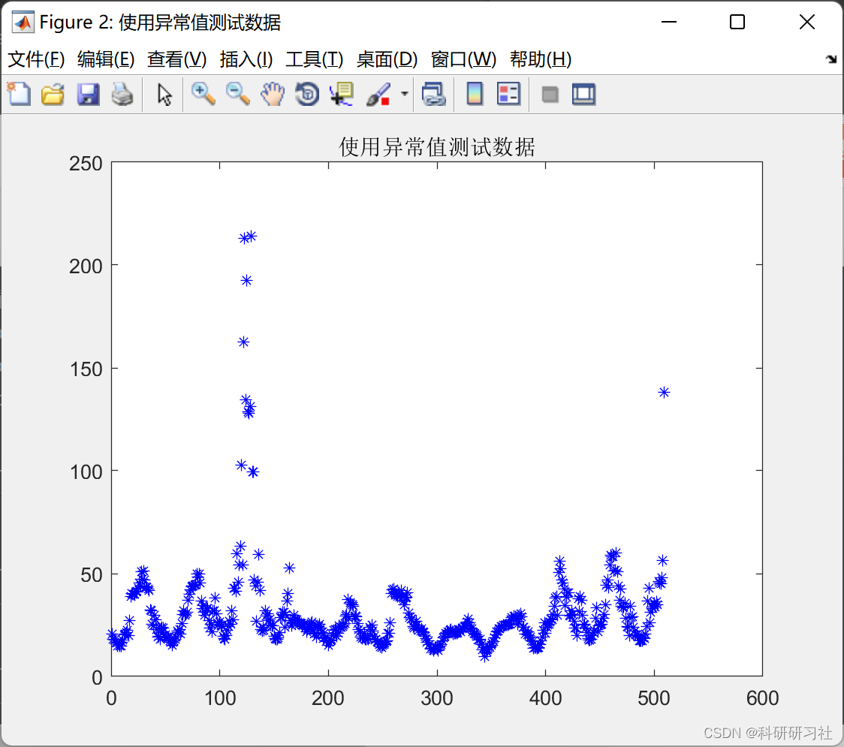The image size is (844, 747).
Task: Select the Data Cursor tool
Action: click(x=342, y=94)
